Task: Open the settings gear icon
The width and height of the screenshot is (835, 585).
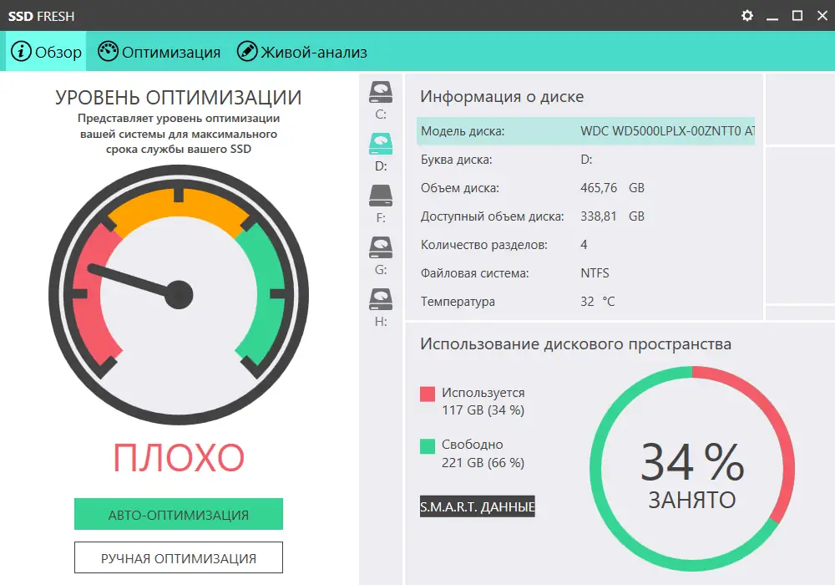Action: point(747,15)
